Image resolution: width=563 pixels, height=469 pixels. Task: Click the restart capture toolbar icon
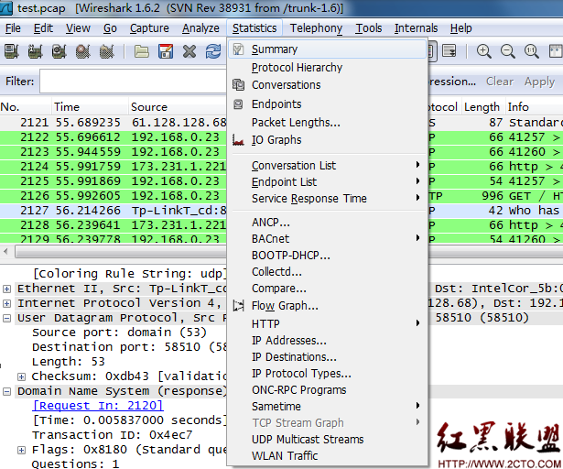(x=106, y=51)
